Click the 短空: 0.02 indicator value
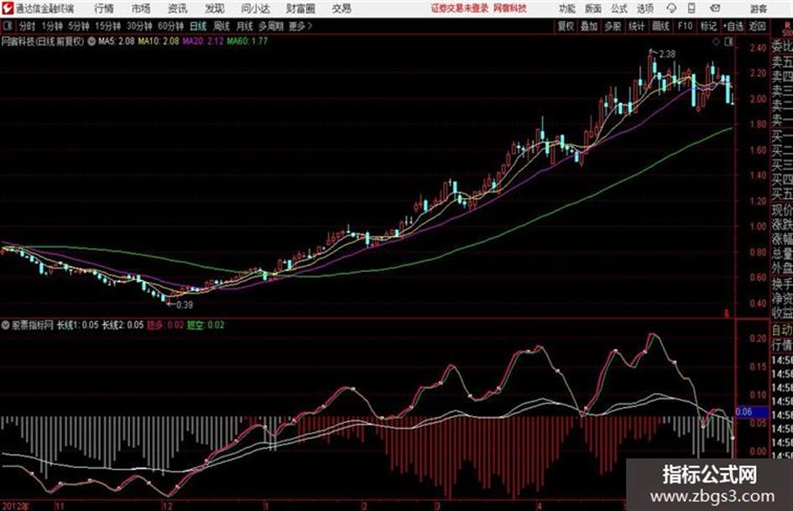The width and height of the screenshot is (793, 511). 206,325
